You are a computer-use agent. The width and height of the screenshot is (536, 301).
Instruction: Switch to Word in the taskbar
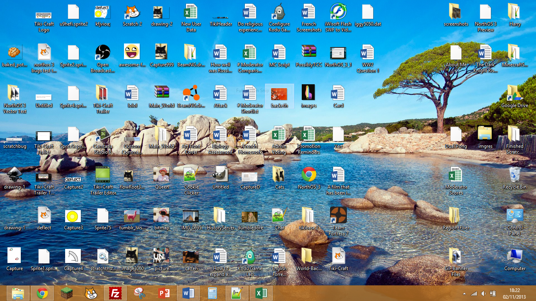188,293
